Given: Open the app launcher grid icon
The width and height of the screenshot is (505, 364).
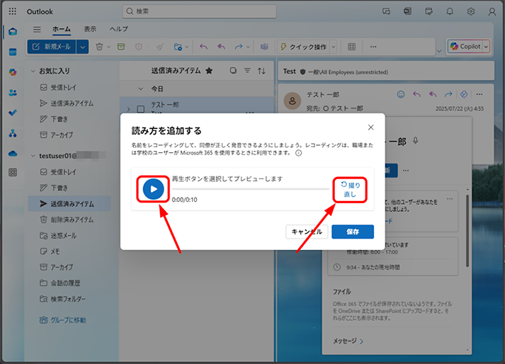Looking at the screenshot, I should point(13,11).
